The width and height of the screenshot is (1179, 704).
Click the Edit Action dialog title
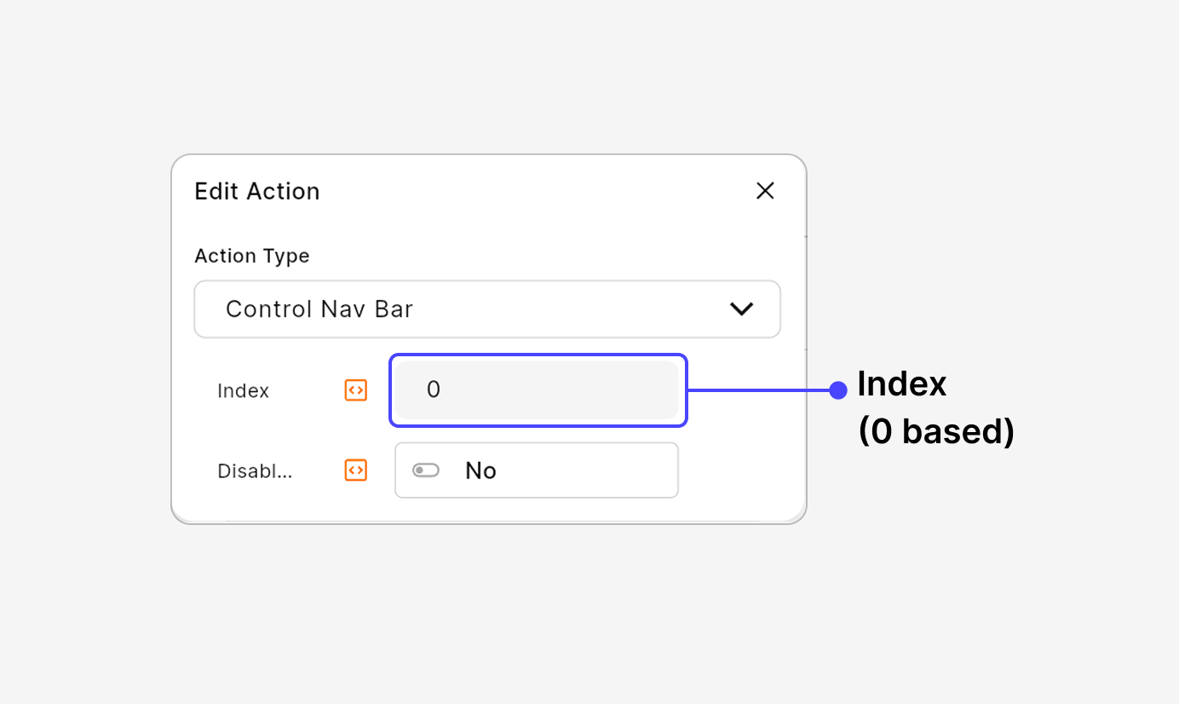pos(256,190)
